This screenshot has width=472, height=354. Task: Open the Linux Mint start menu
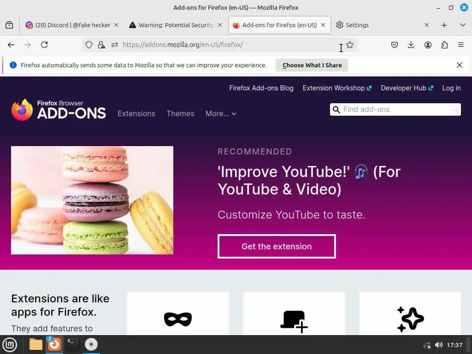tap(10, 345)
